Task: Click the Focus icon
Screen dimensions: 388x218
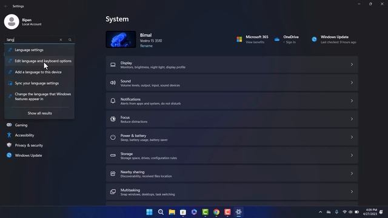Action: pyautogui.click(x=113, y=119)
